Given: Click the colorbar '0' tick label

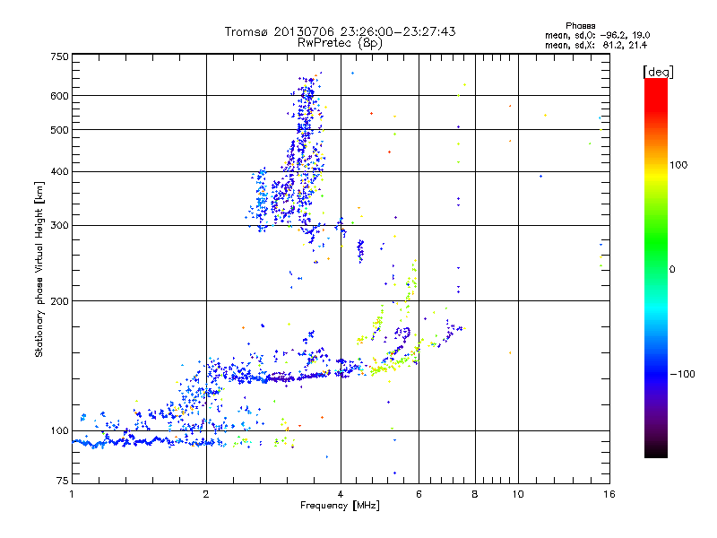Looking at the screenshot, I should click(x=672, y=270).
